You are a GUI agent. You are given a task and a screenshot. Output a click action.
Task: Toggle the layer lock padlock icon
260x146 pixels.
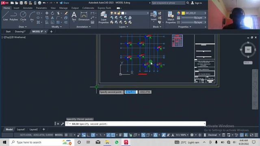pos(119,13)
